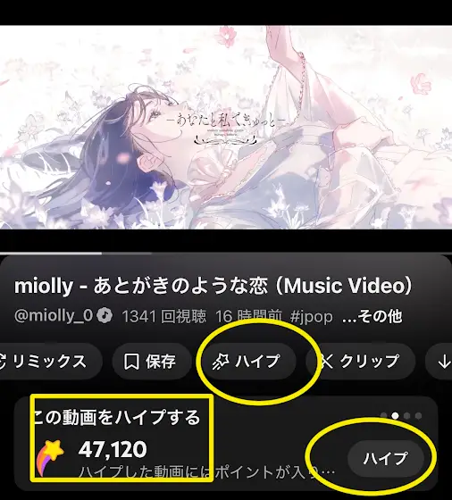Click the music note badge next to @miolly_0
452x500 pixels.
tap(105, 316)
